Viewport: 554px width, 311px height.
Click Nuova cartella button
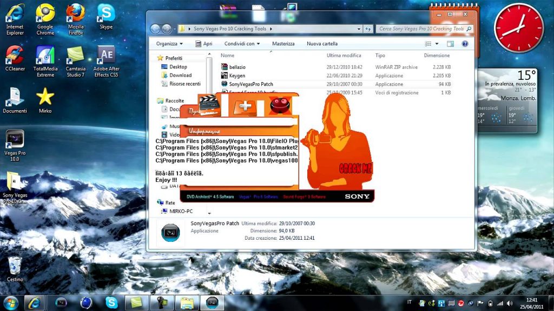point(322,44)
